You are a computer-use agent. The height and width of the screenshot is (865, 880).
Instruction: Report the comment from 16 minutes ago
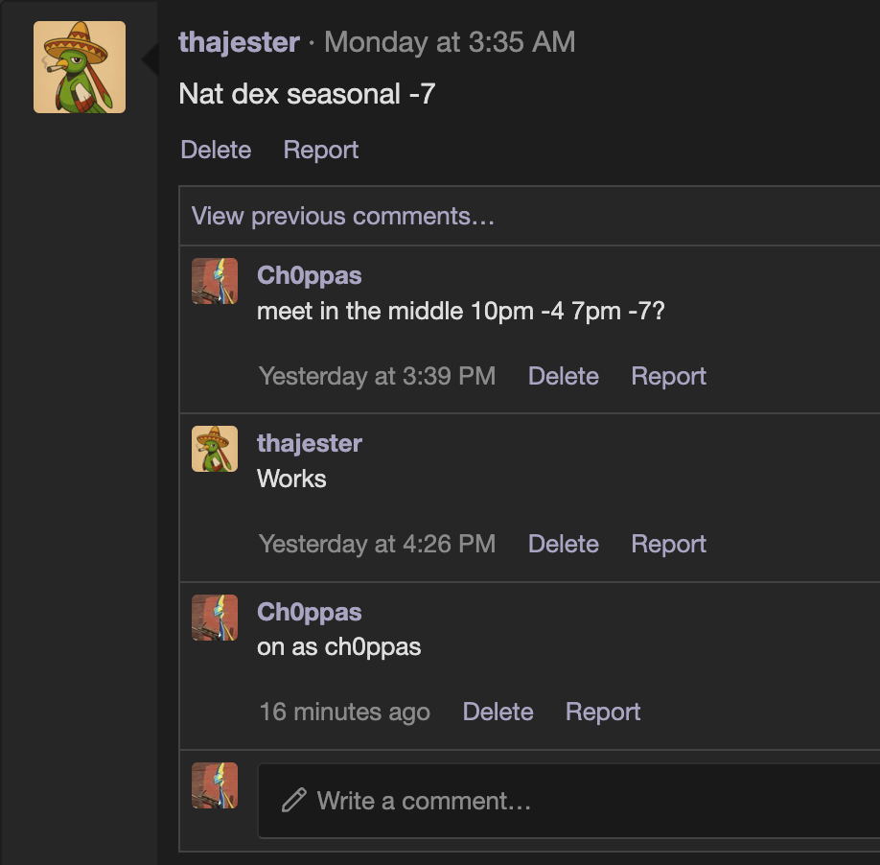pos(603,712)
